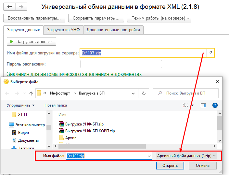
Task: Click Новая папка button
Action: [x=56, y=105]
